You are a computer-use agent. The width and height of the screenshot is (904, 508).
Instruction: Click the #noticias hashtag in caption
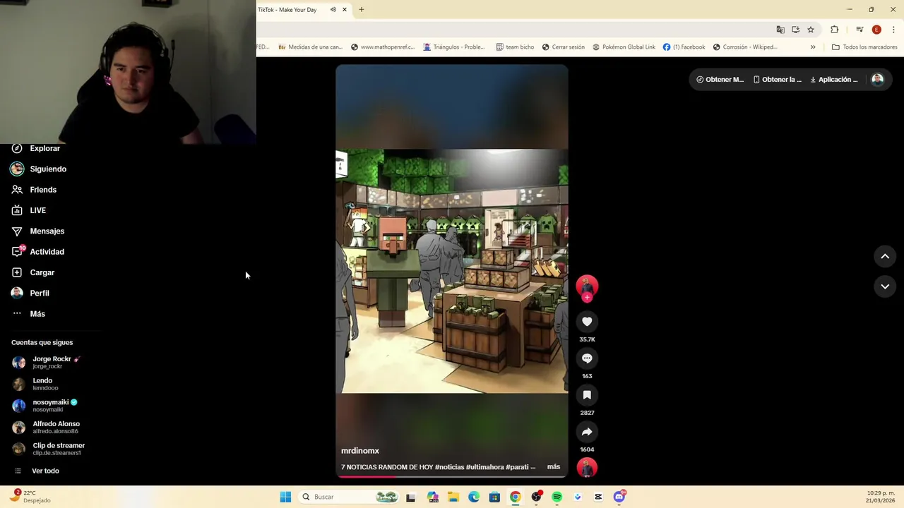[449, 467]
